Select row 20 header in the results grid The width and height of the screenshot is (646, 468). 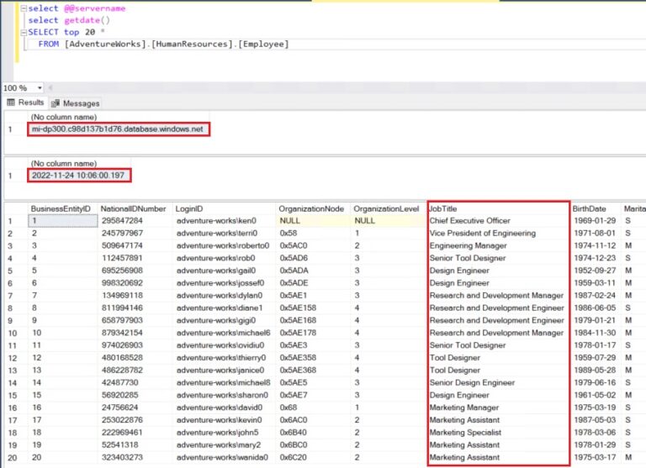[11, 458]
